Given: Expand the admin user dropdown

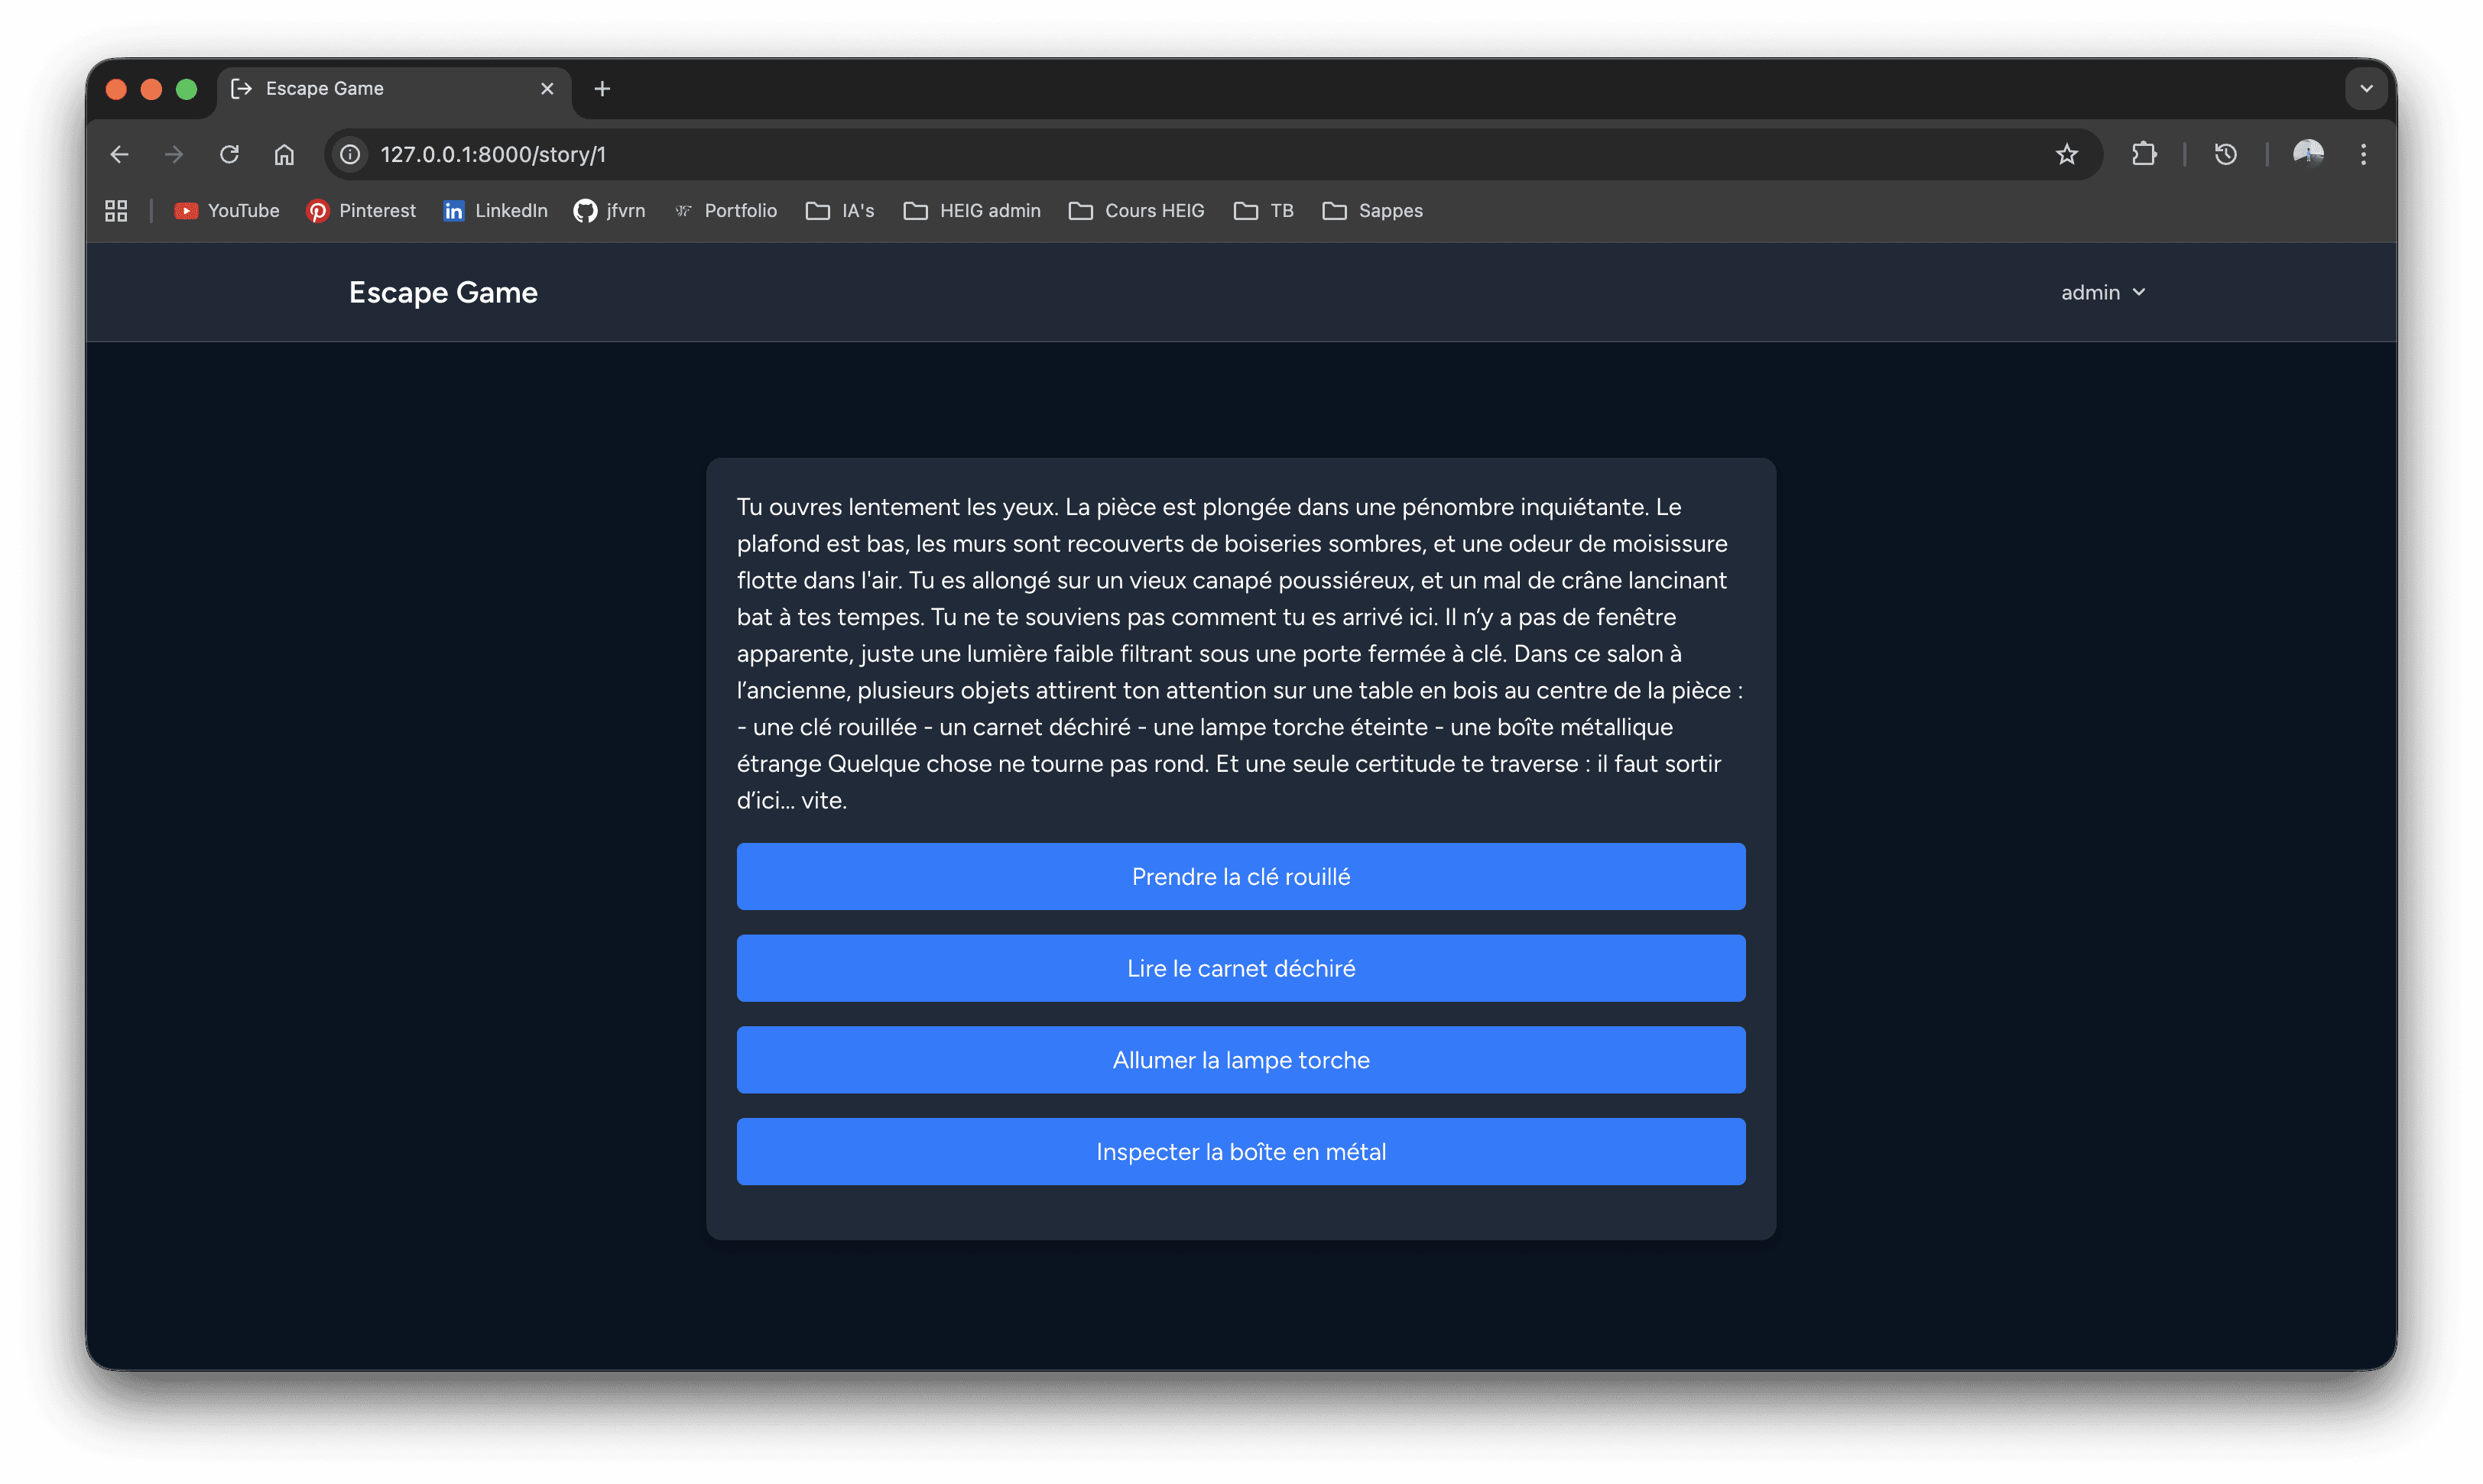Looking at the screenshot, I should [x=2103, y=292].
